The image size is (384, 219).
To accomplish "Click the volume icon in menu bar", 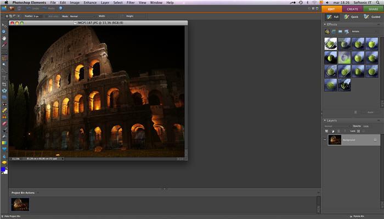I will pyautogui.click(x=327, y=2).
